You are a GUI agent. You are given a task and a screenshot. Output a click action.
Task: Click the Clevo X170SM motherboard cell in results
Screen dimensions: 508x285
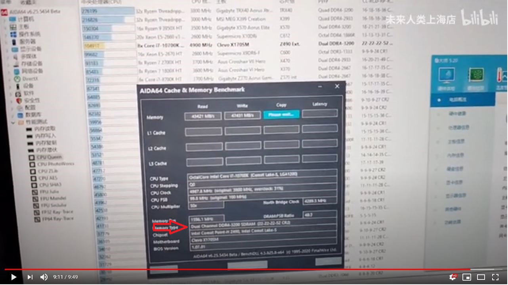(x=234, y=45)
